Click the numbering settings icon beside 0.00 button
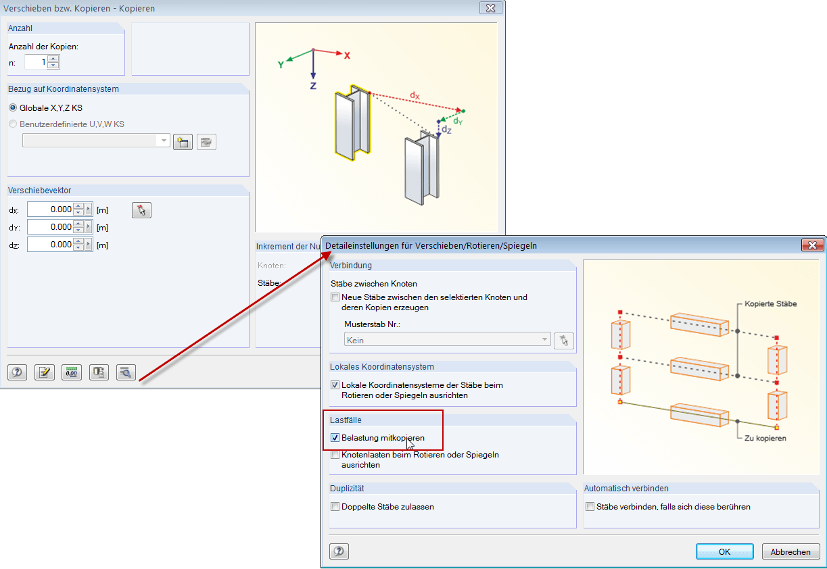 pos(99,372)
